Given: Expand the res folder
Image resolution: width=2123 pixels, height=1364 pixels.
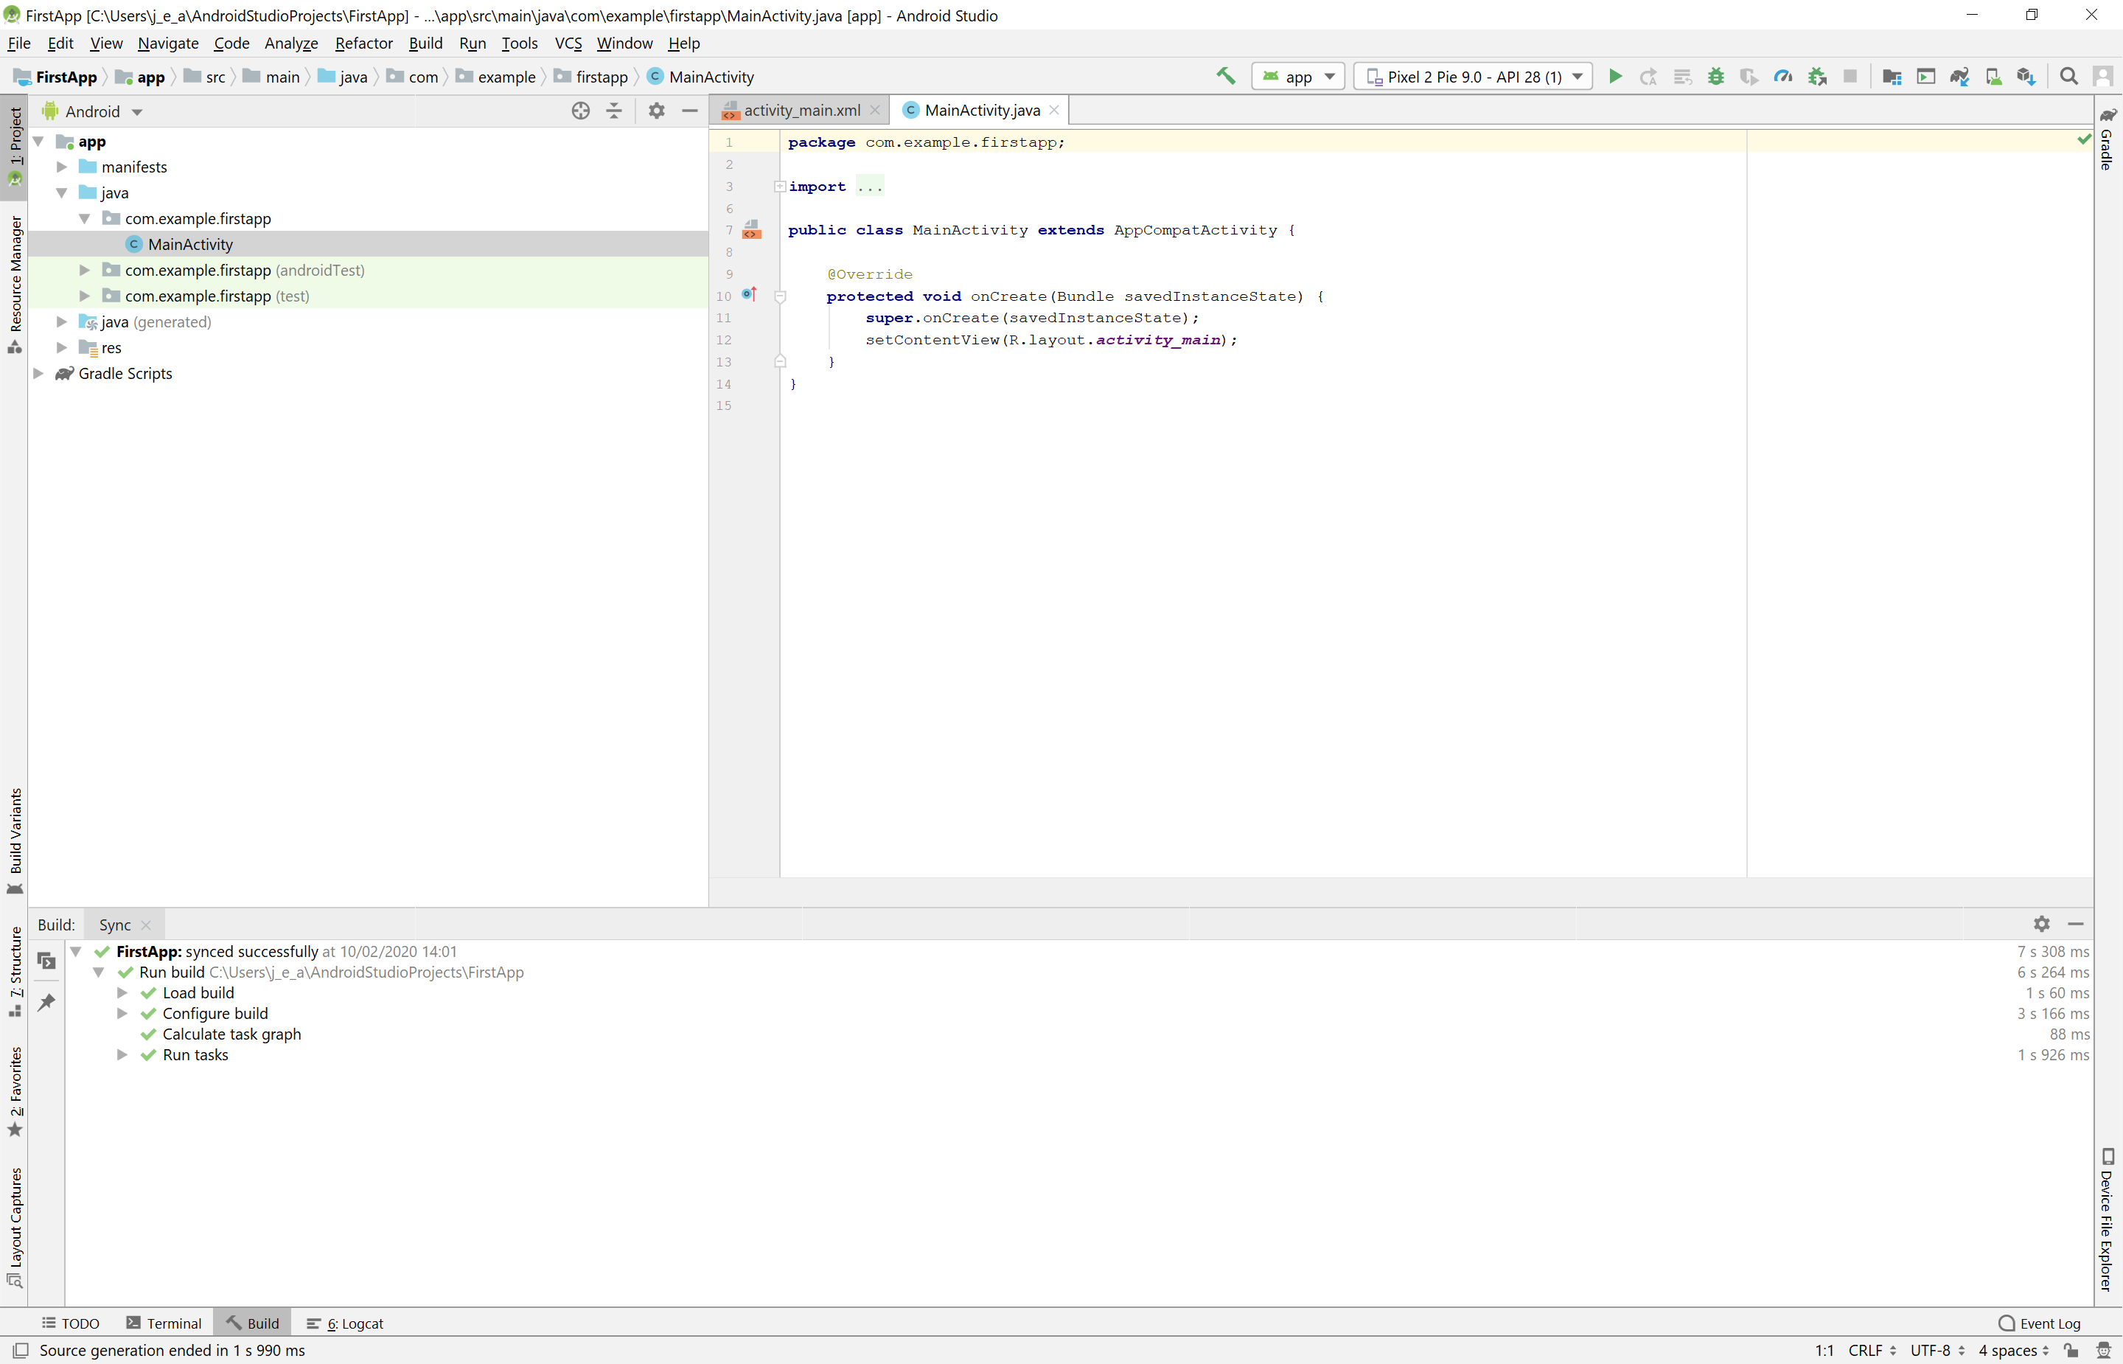Looking at the screenshot, I should click(61, 347).
